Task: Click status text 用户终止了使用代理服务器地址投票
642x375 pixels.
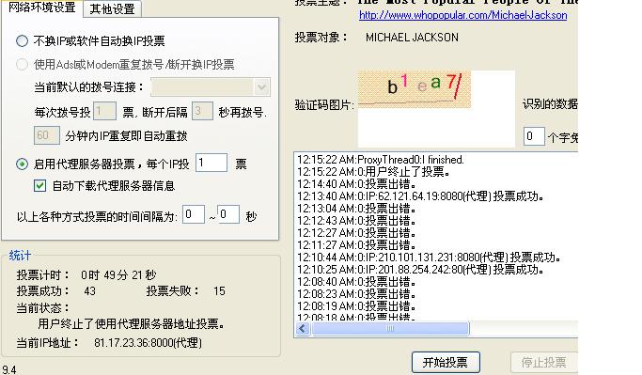Action: 131,324
